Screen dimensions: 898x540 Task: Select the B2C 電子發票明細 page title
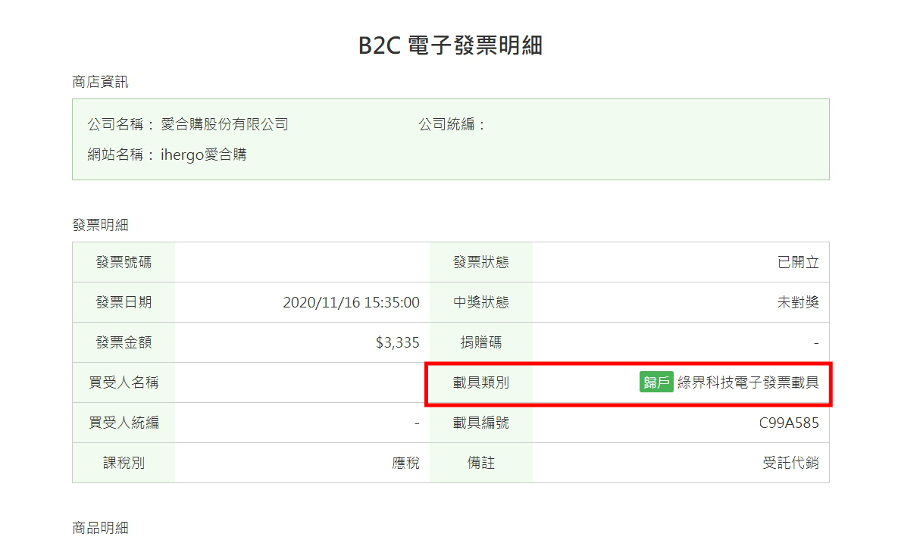point(450,45)
